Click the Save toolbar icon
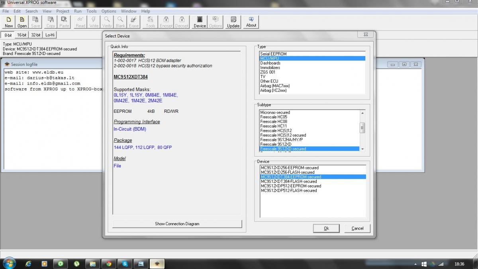 coord(35,22)
